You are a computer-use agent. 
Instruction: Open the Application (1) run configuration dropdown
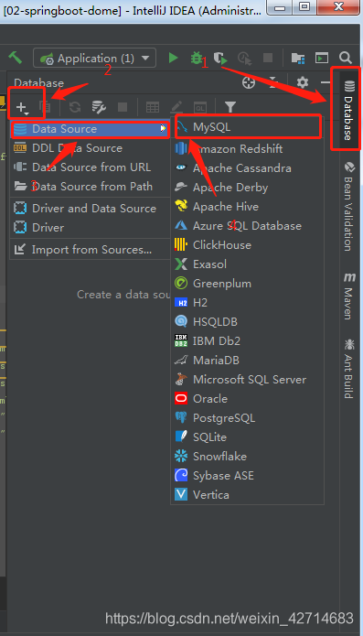pyautogui.click(x=94, y=58)
